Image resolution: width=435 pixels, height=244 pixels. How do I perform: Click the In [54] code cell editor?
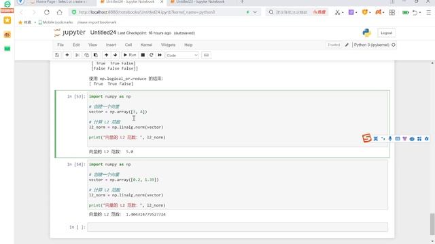[x=237, y=185]
